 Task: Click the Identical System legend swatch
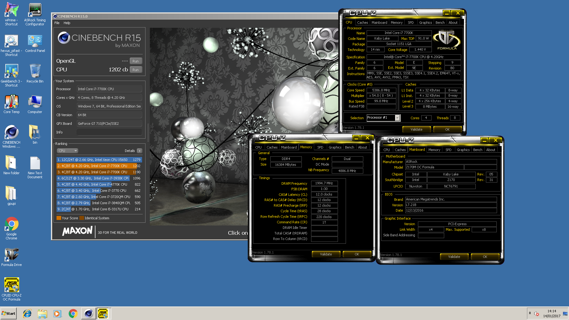pos(82,218)
